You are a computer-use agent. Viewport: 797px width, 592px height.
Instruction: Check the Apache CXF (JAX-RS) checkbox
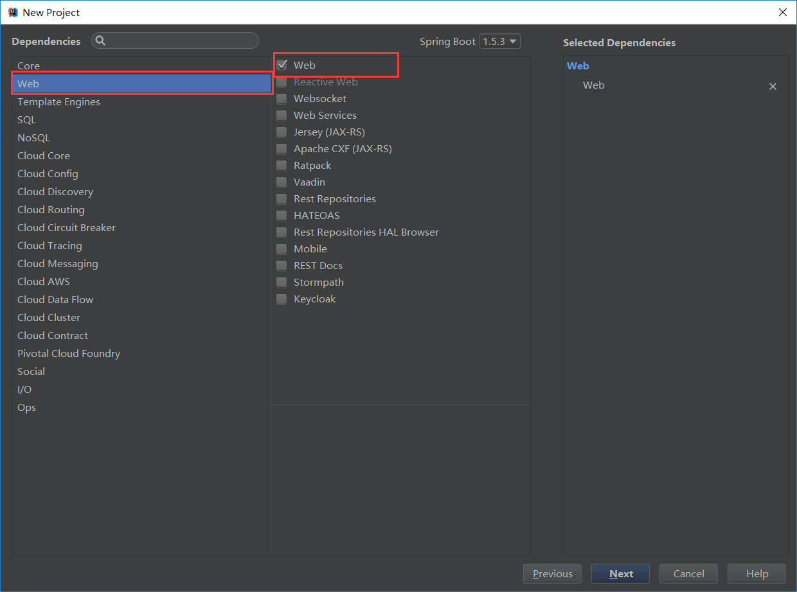(x=282, y=148)
